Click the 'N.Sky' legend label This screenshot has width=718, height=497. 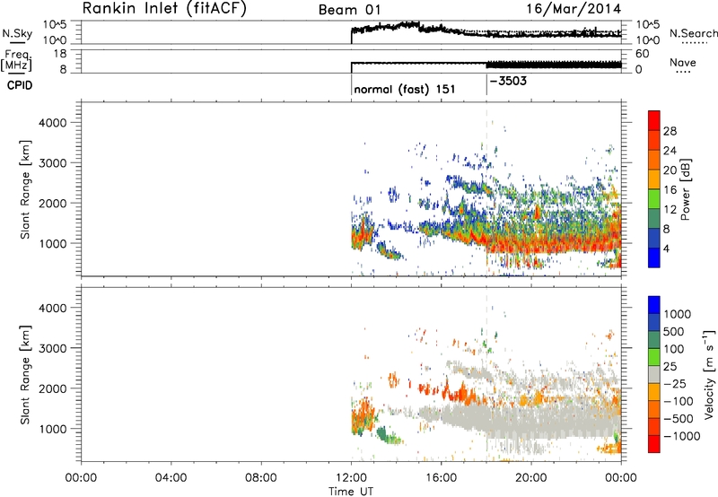(17, 33)
